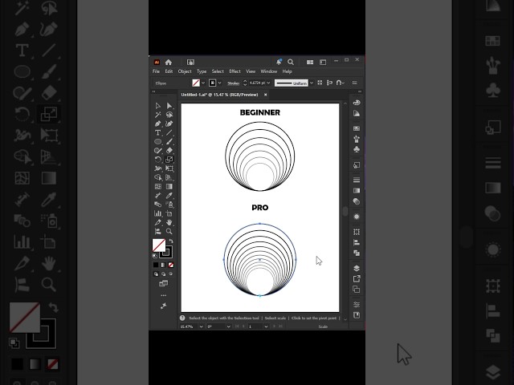
Task: Select the Line Segment tool
Action: [169, 132]
